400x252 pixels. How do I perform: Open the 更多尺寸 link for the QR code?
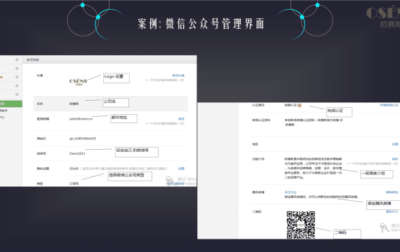tap(392, 211)
